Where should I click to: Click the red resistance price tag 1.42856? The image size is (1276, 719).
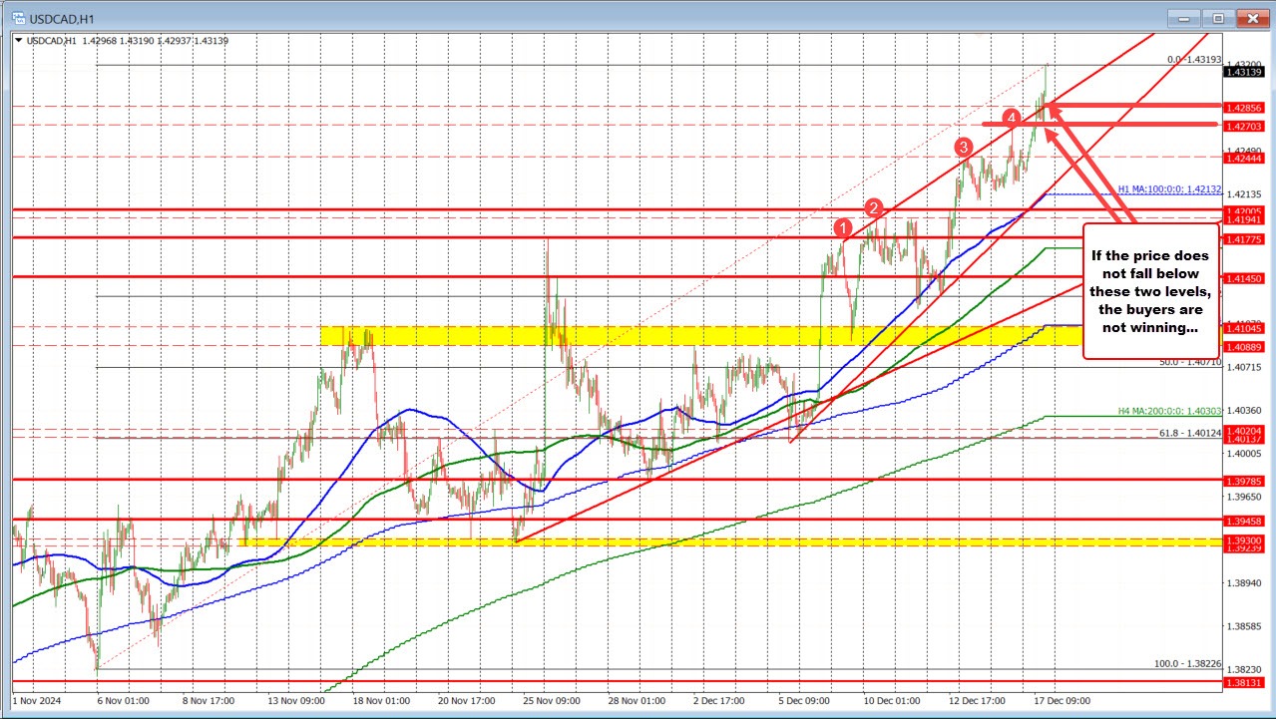pos(1243,107)
